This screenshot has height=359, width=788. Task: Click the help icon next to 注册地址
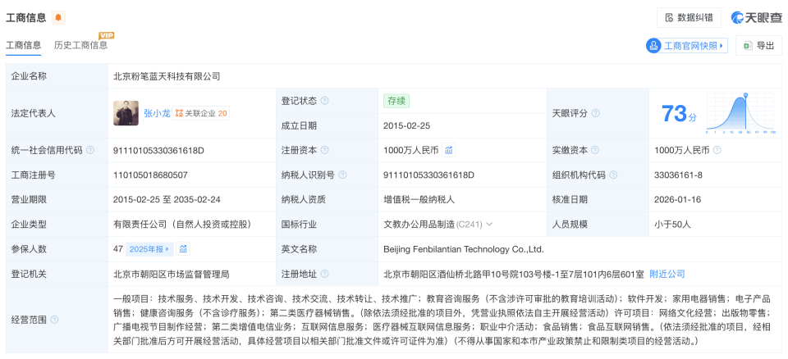(325, 274)
